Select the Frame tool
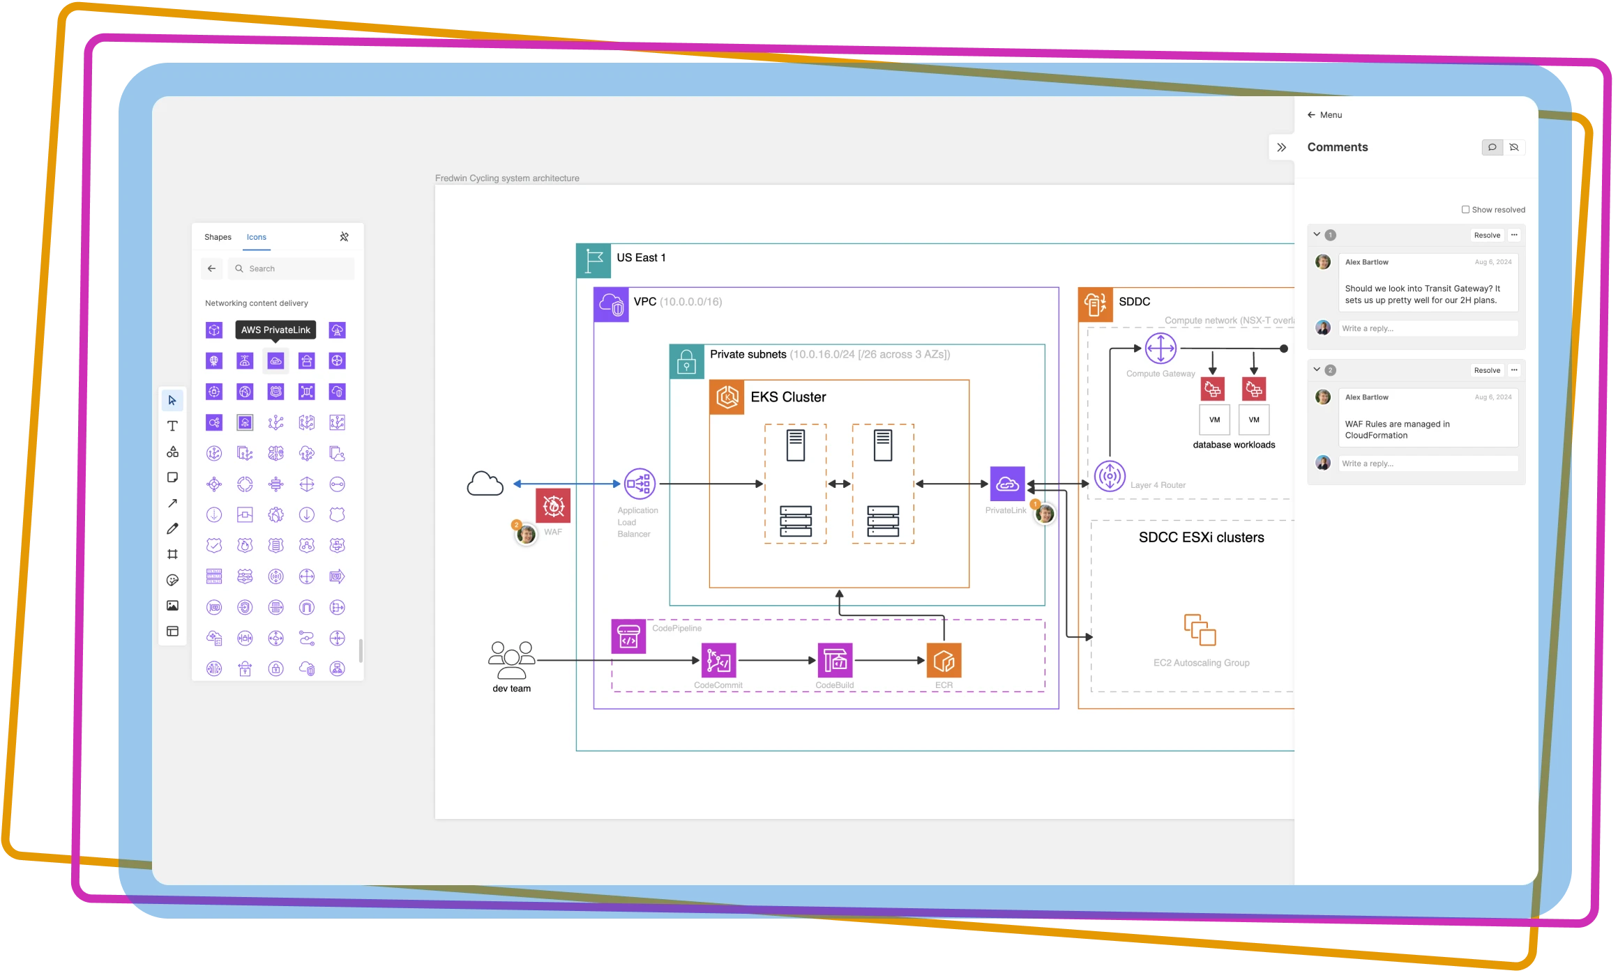 172,554
